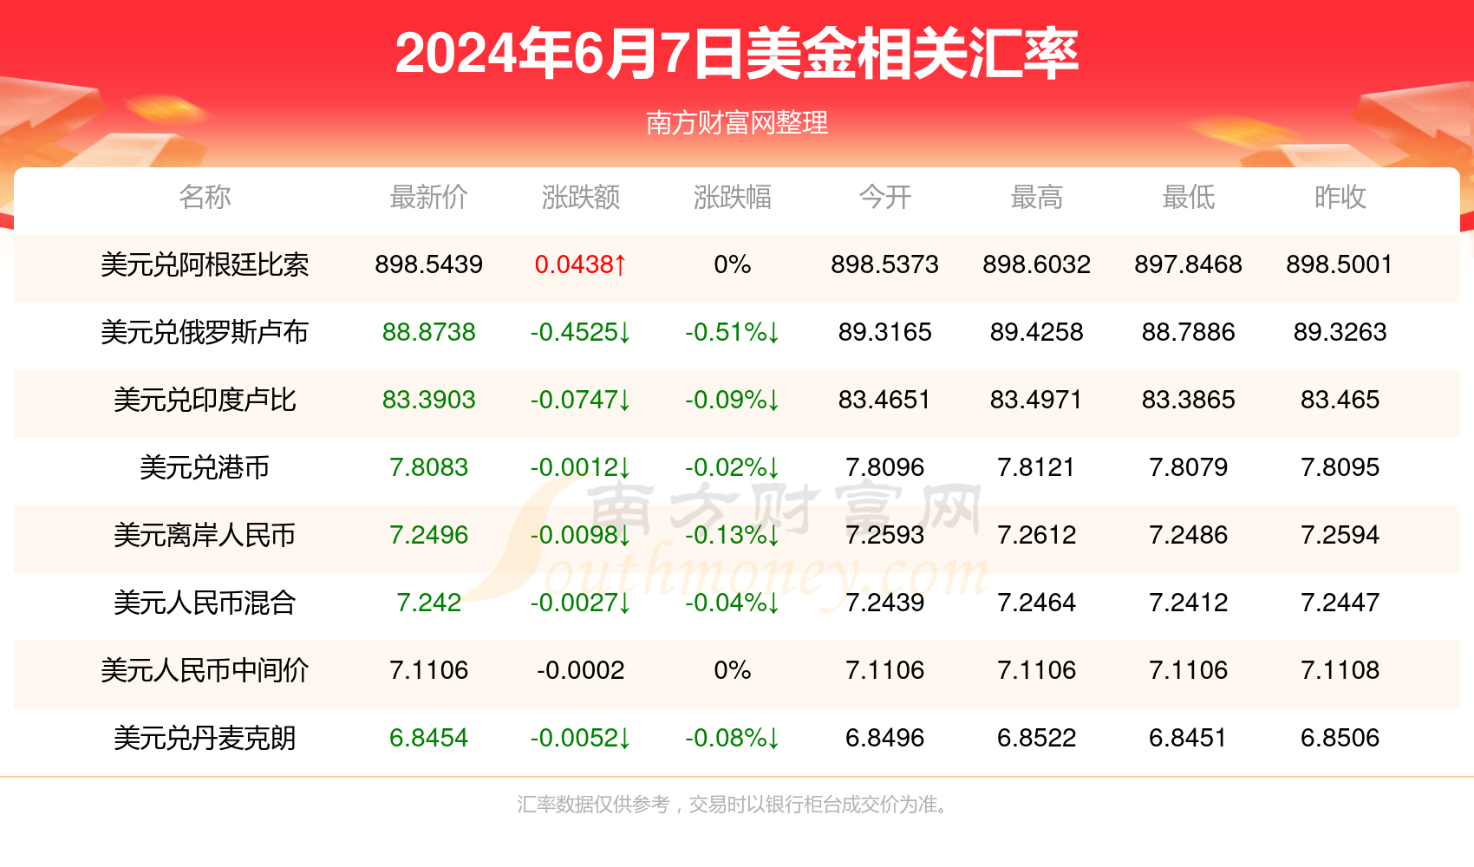1474x867 pixels.
Task: Select the 最新价 column header
Action: pyautogui.click(x=428, y=197)
